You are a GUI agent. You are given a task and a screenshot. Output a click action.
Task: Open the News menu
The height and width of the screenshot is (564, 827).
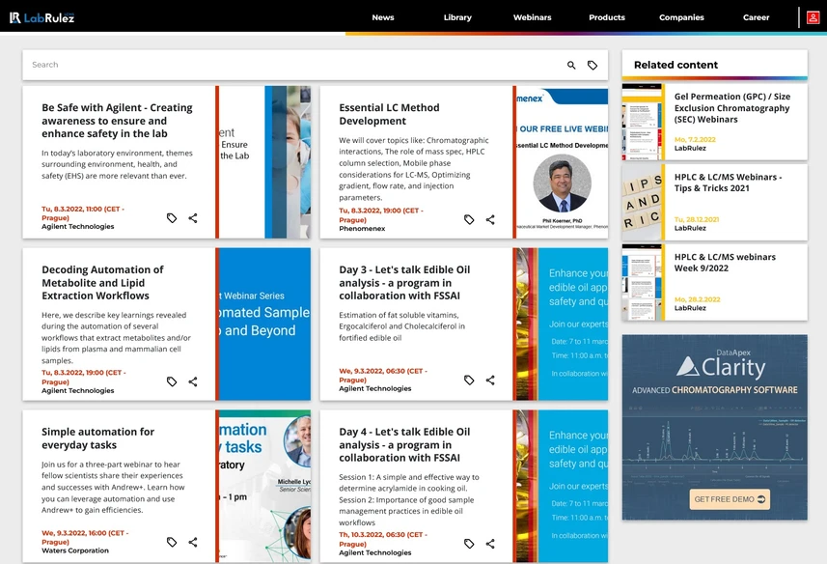coord(383,17)
